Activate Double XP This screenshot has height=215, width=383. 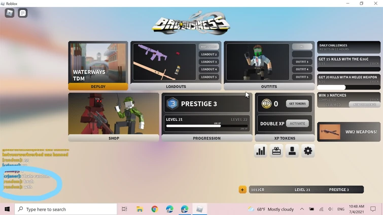pos(297,123)
